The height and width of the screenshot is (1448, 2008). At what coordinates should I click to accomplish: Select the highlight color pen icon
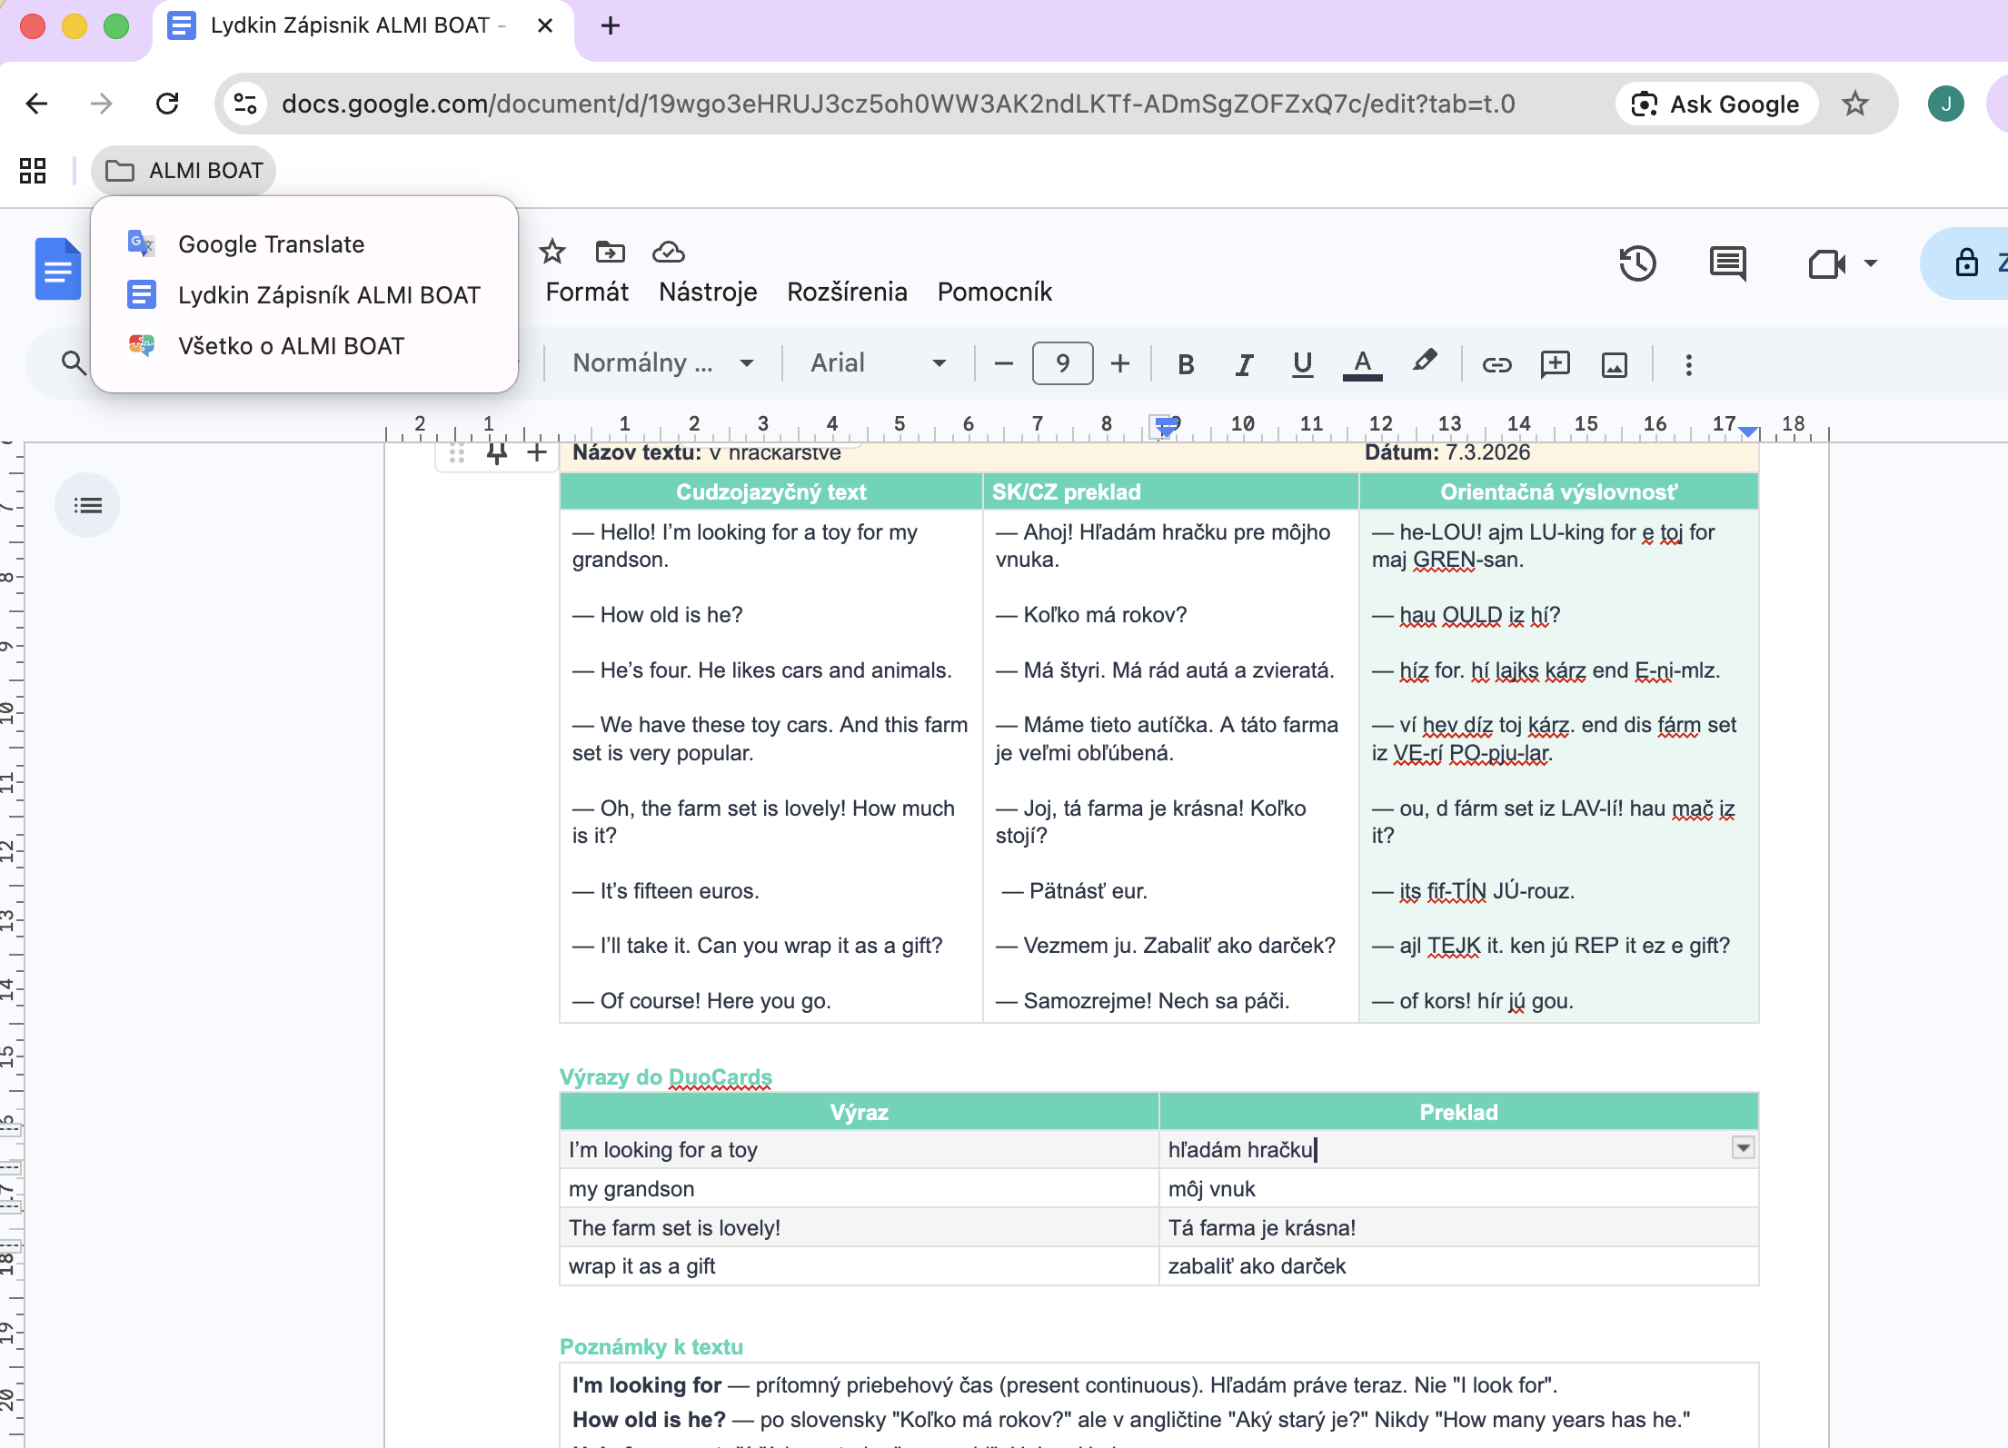click(x=1424, y=362)
